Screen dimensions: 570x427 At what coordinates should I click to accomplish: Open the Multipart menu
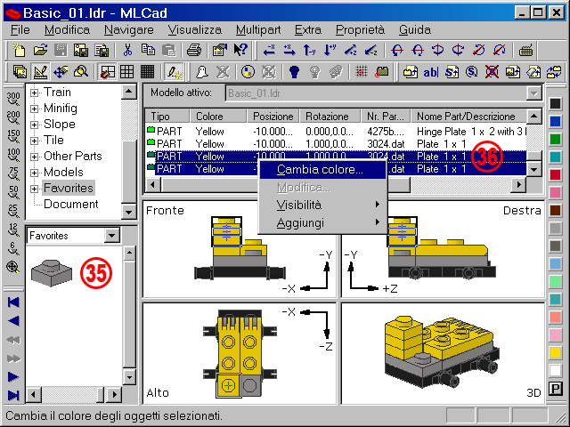pyautogui.click(x=258, y=29)
